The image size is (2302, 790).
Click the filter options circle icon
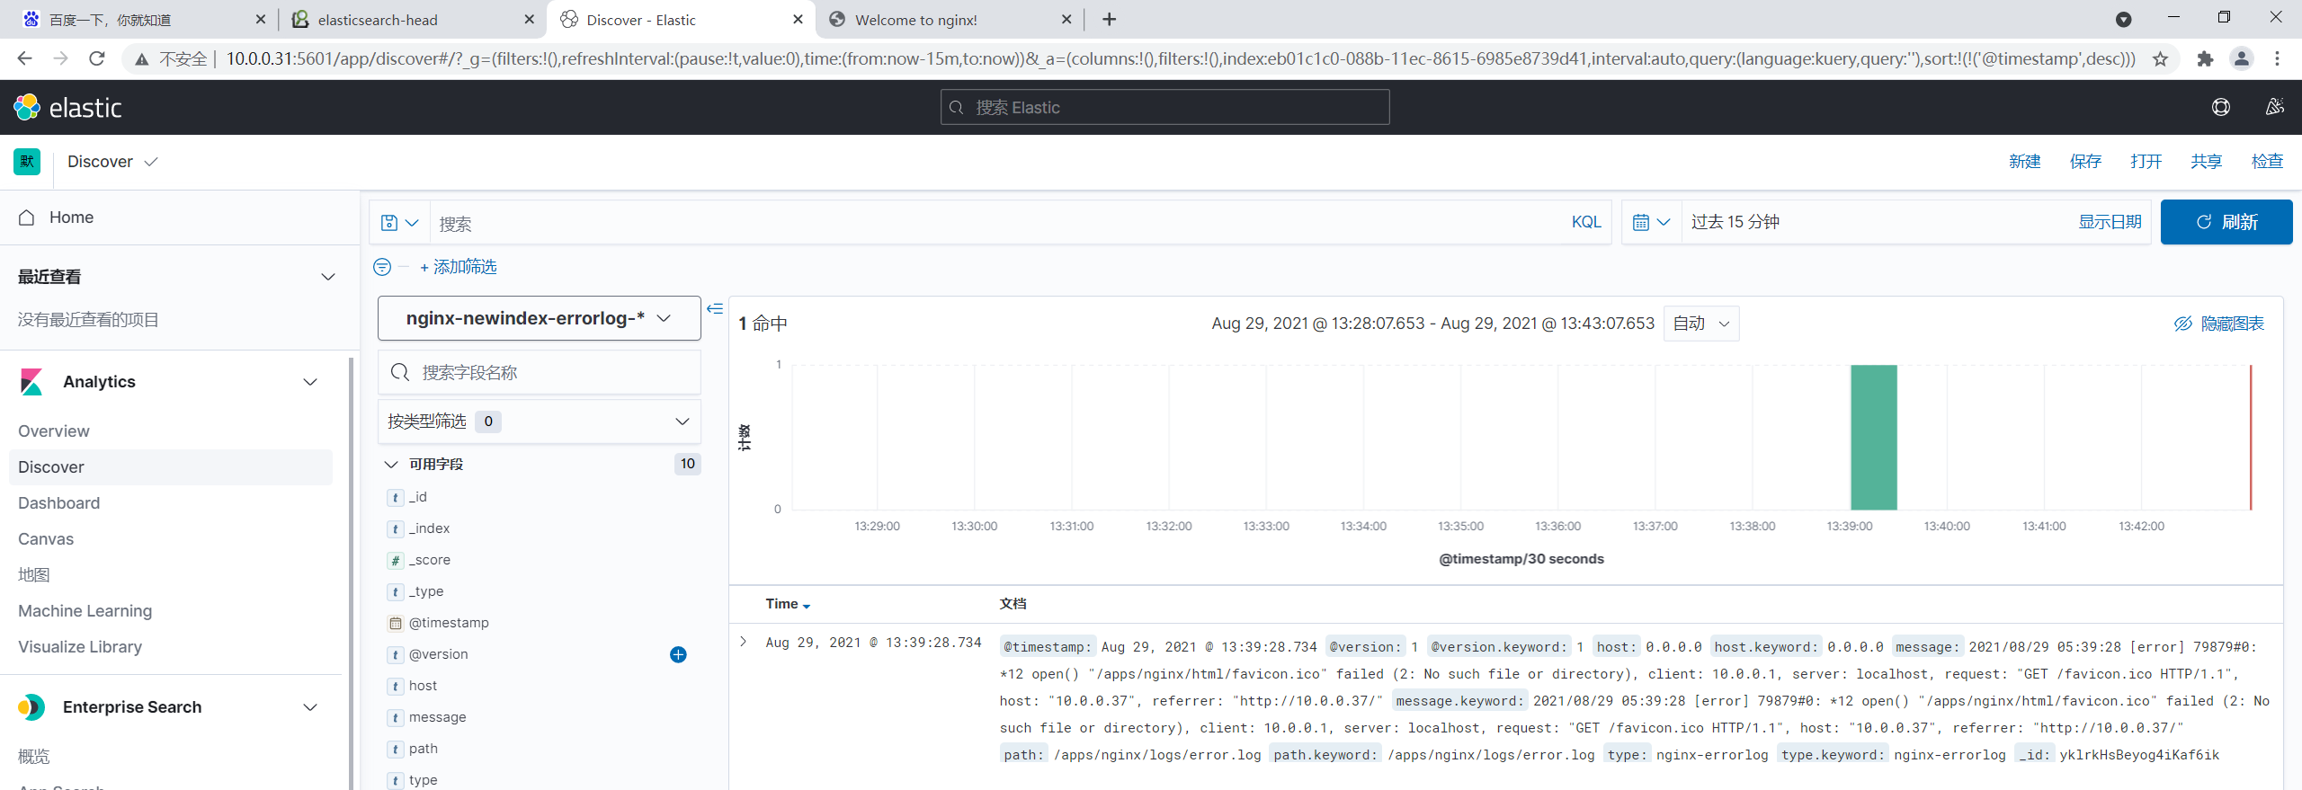[x=382, y=267]
